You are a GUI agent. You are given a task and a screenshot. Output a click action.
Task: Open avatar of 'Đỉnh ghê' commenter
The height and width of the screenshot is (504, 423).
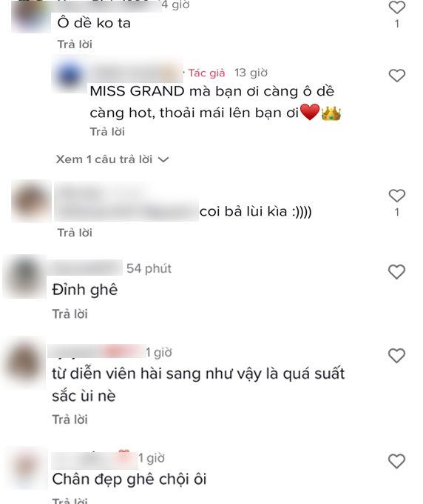coord(24,276)
